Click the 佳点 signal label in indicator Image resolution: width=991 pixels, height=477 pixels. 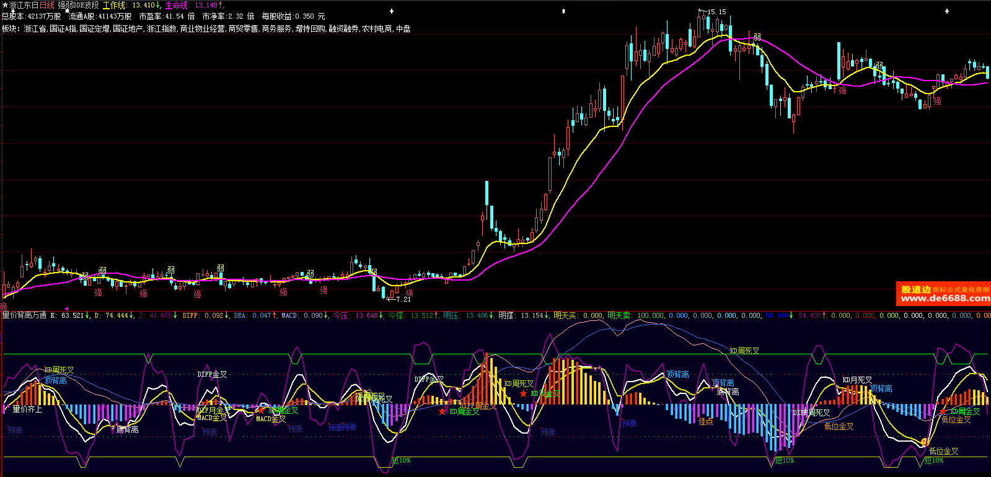[705, 421]
